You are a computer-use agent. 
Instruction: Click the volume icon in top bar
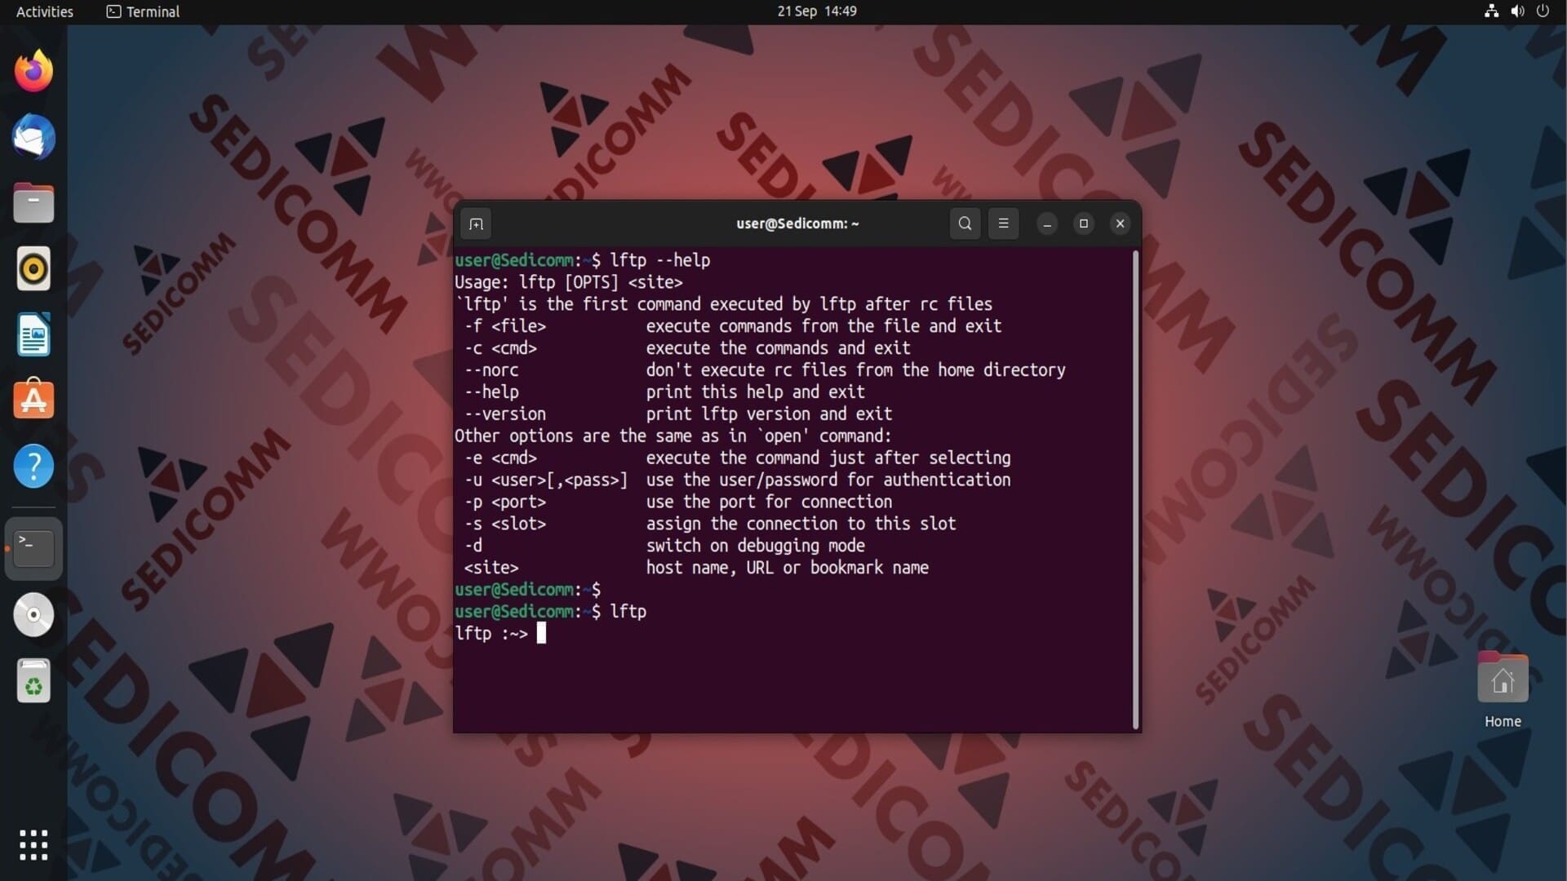pos(1517,11)
